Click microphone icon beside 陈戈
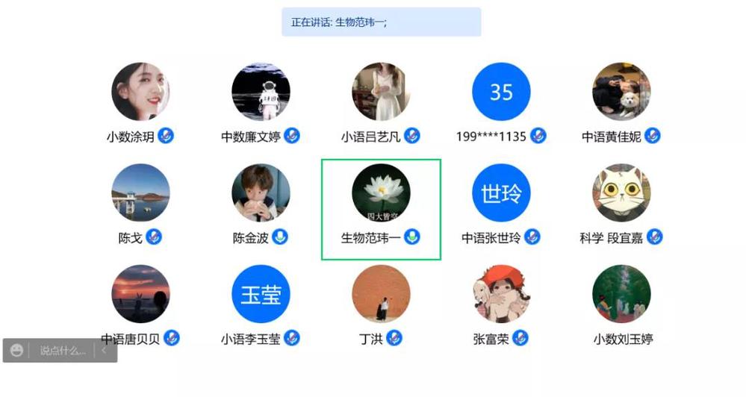 pos(154,237)
